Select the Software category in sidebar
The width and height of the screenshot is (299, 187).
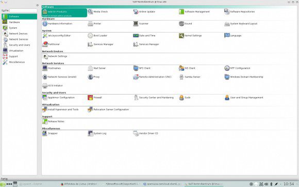pos(20,17)
